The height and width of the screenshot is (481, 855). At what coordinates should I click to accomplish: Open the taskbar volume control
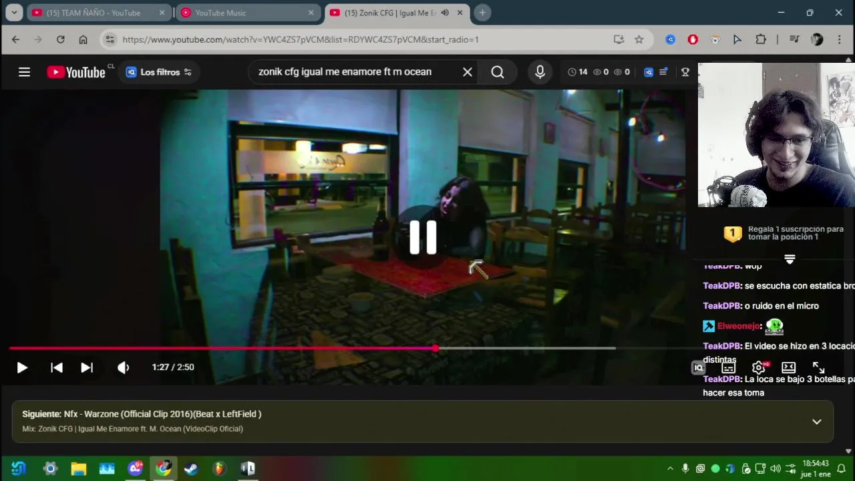(775, 469)
